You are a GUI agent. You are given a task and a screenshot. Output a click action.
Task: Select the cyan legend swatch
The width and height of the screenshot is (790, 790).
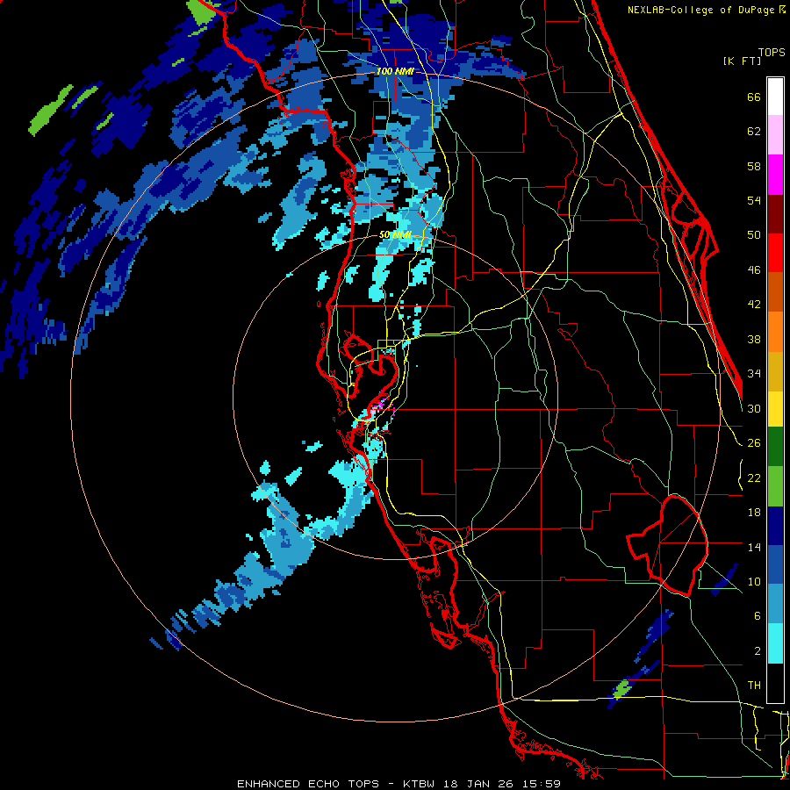[x=775, y=643]
